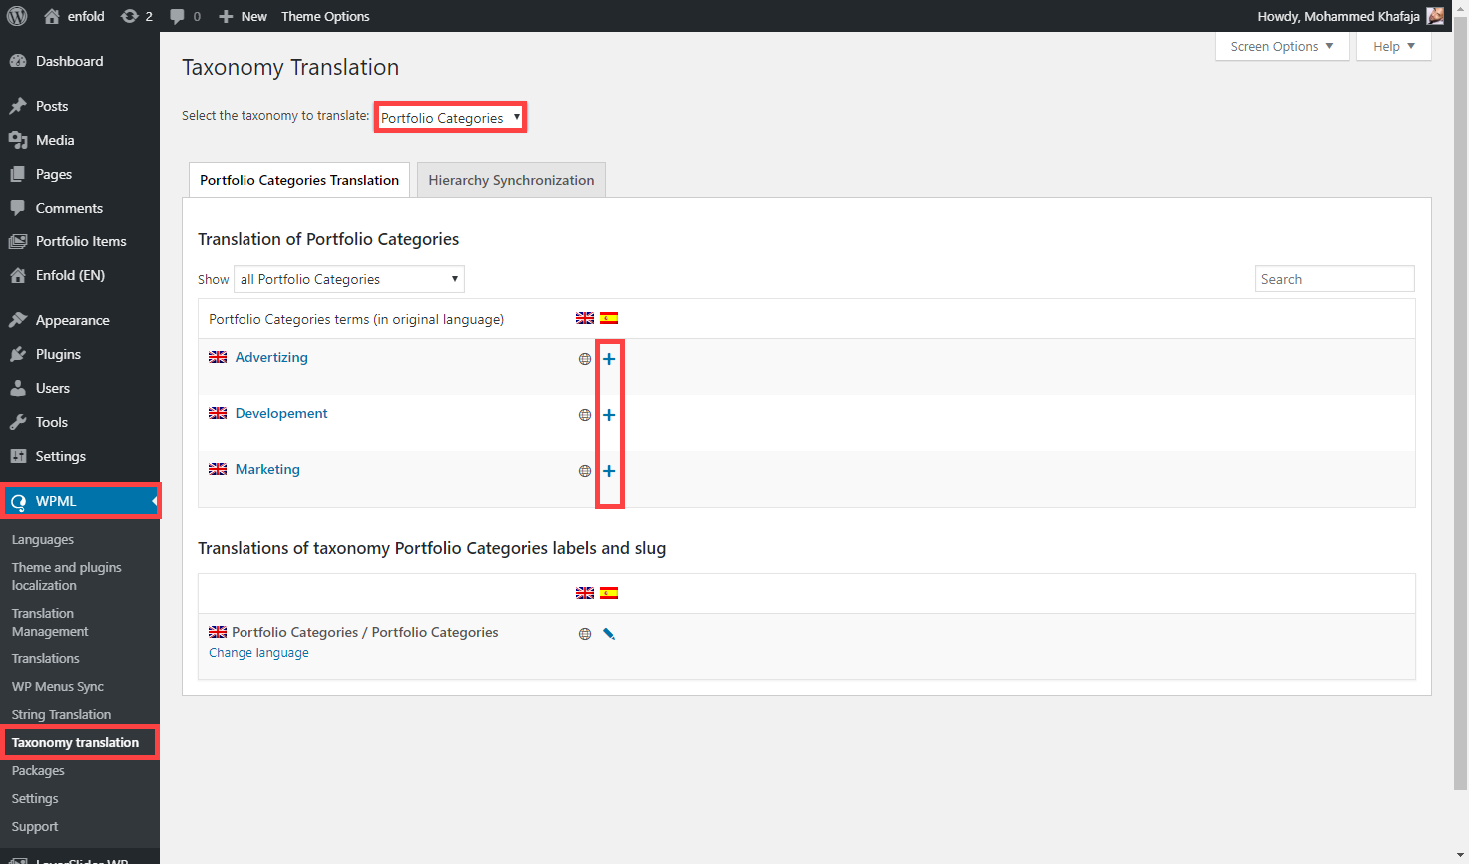Image resolution: width=1469 pixels, height=864 pixels.
Task: Open WPML Settings submenu item
Action: 35,799
